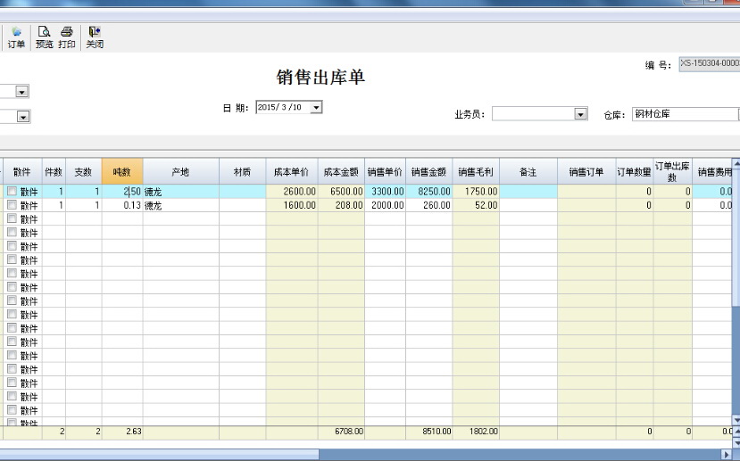Click cost price cell 1600.00

click(x=292, y=205)
